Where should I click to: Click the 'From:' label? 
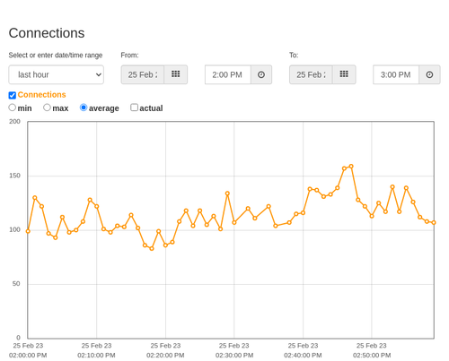click(x=129, y=56)
